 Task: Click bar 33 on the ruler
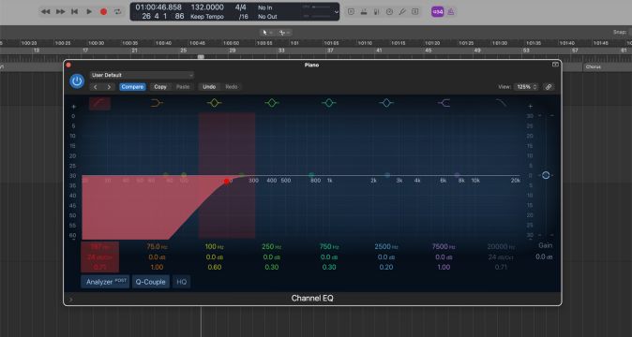click(281, 51)
